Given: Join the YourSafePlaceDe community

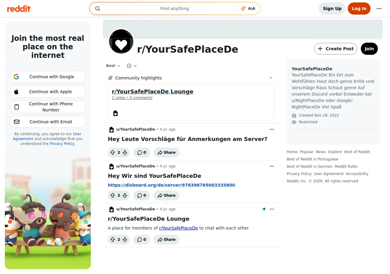Looking at the screenshot, I should click(x=369, y=49).
